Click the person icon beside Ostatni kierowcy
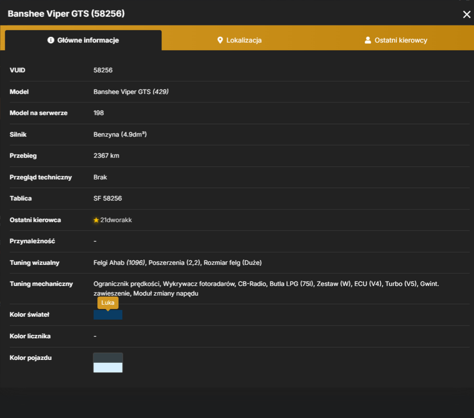Viewport: 474px width, 418px height. pos(368,40)
